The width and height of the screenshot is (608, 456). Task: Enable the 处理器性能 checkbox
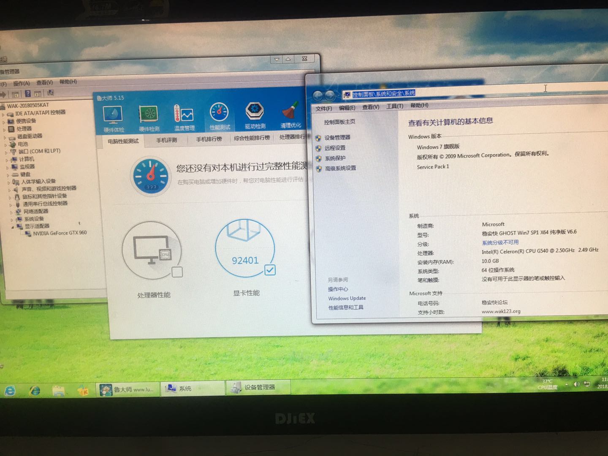pyautogui.click(x=177, y=272)
